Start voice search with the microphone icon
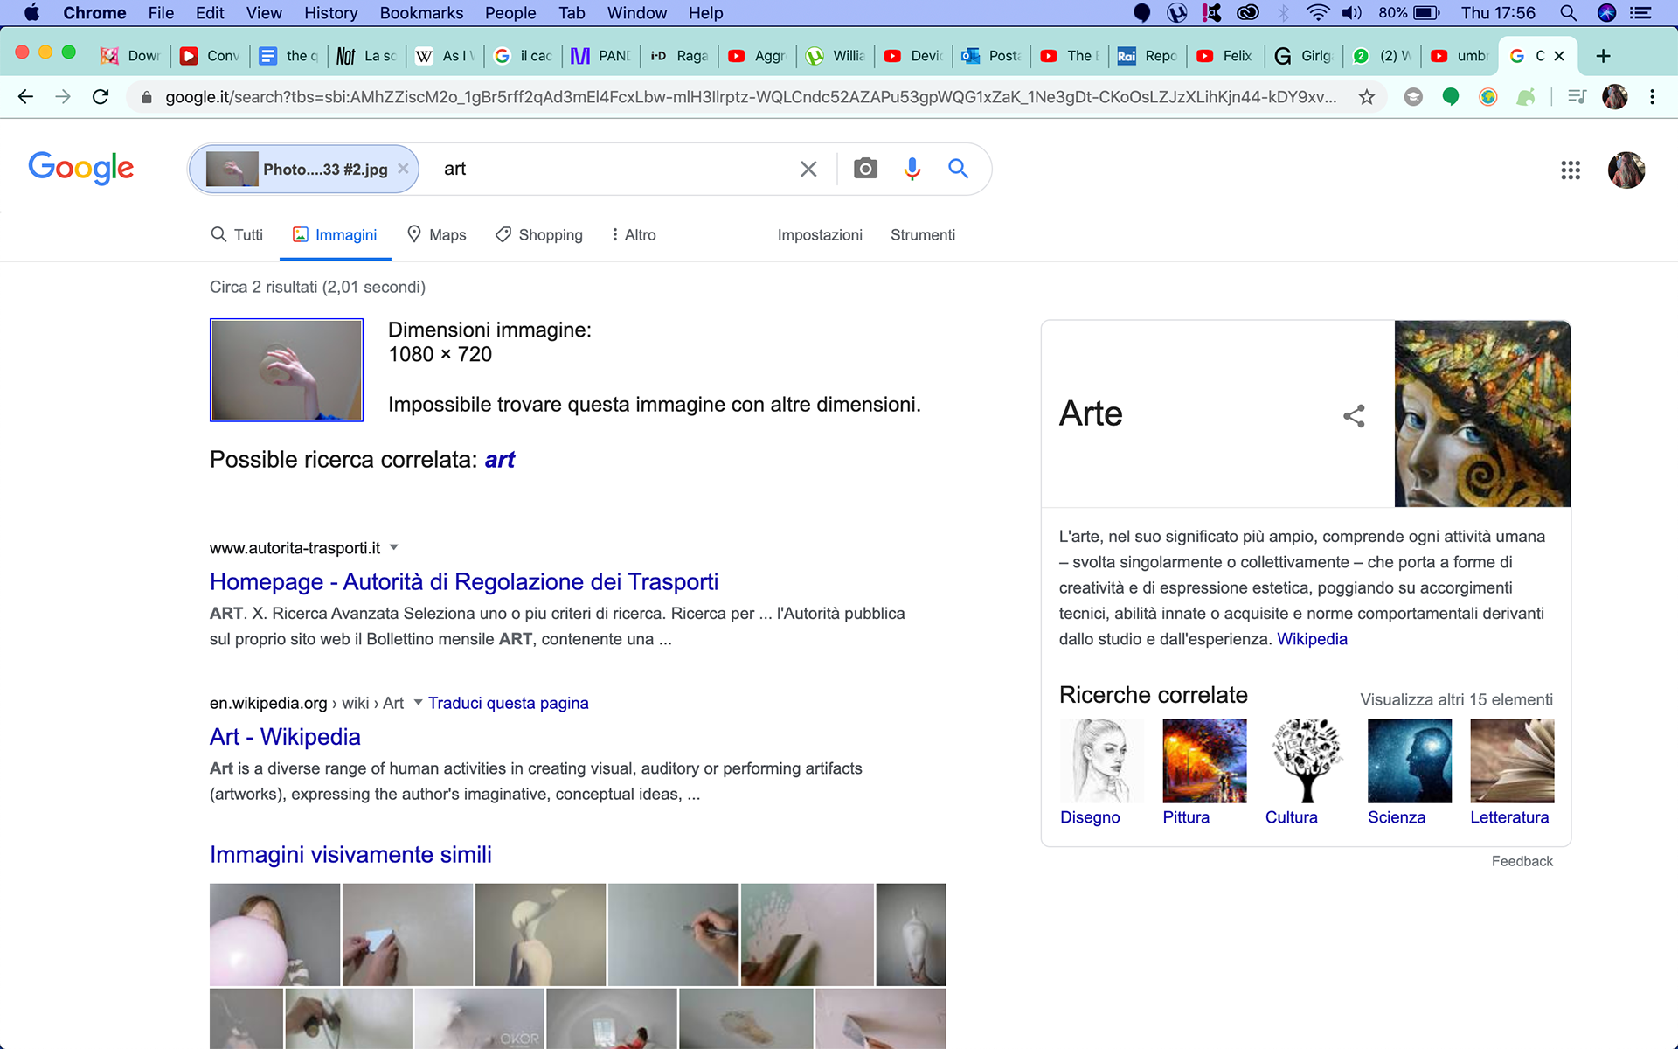Screen dimensions: 1678x1049 pyautogui.click(x=912, y=169)
